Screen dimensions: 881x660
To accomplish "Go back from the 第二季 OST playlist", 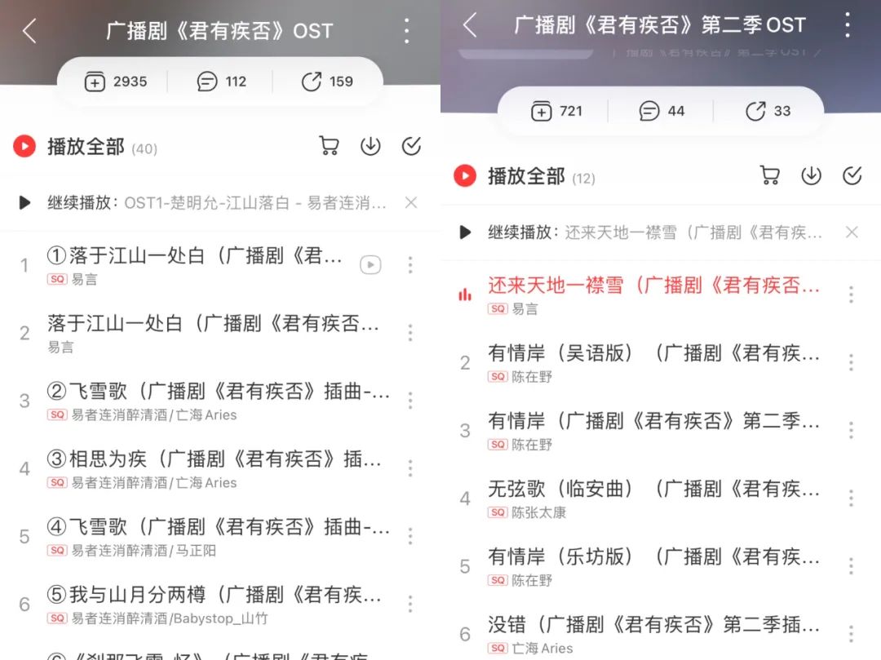I will [470, 25].
